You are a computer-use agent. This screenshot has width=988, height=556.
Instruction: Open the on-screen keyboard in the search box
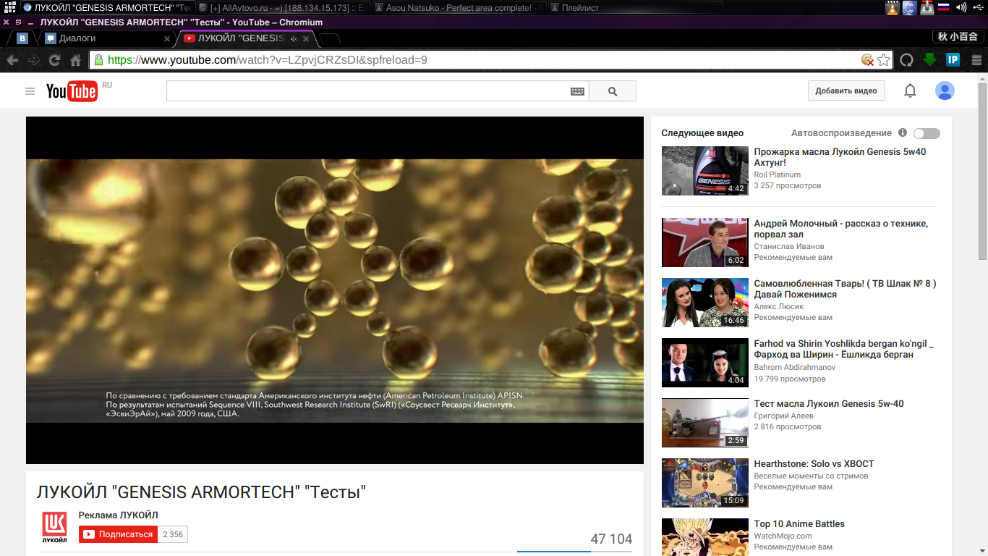577,91
